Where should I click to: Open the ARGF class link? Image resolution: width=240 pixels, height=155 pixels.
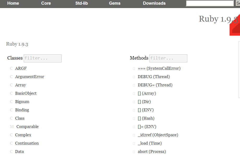tap(21, 68)
